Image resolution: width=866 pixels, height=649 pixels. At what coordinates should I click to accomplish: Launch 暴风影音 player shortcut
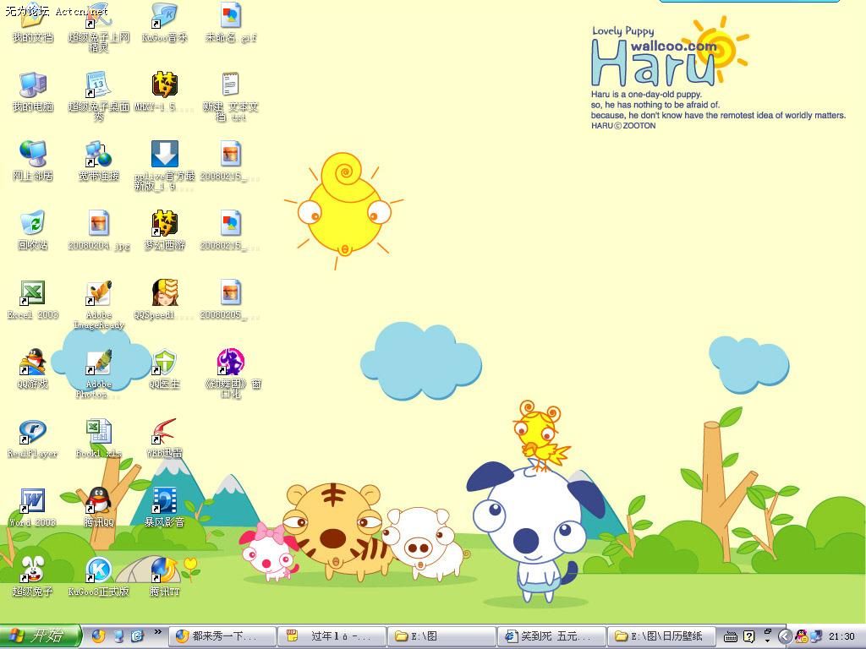point(165,507)
